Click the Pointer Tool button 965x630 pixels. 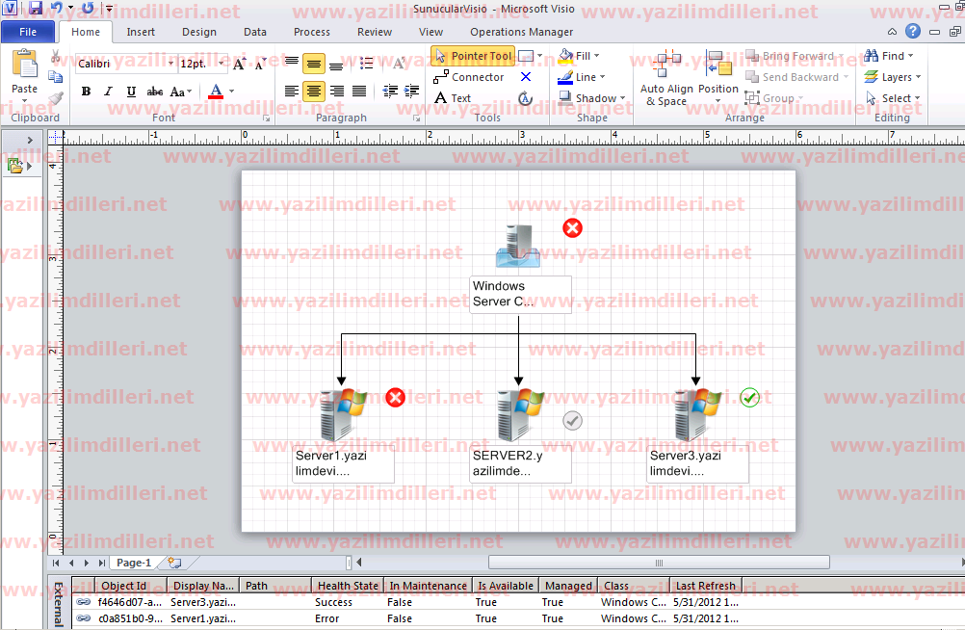pos(473,56)
